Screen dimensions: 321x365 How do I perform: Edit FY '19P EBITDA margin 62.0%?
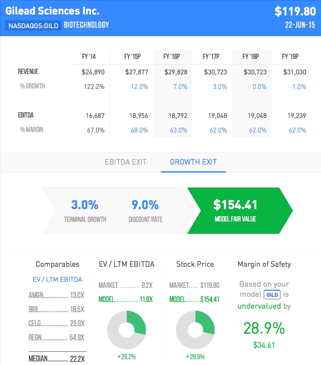(x=298, y=130)
